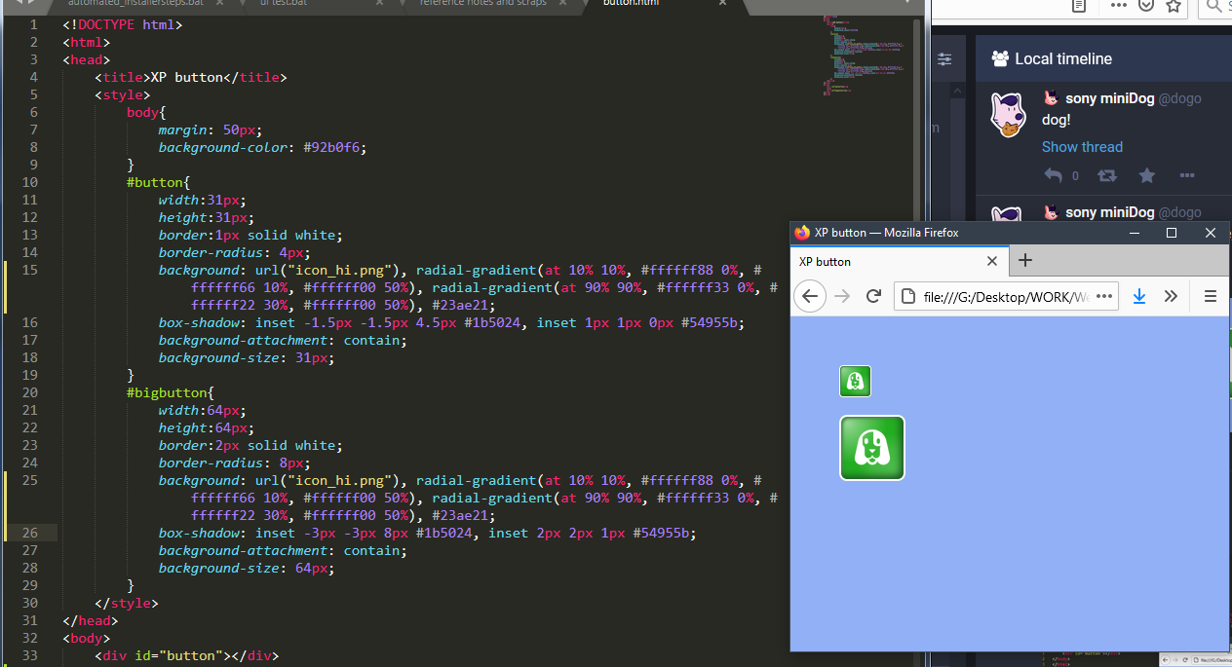The width and height of the screenshot is (1232, 667).
Task: Maximize the XP button Firefox window
Action: point(1172,233)
